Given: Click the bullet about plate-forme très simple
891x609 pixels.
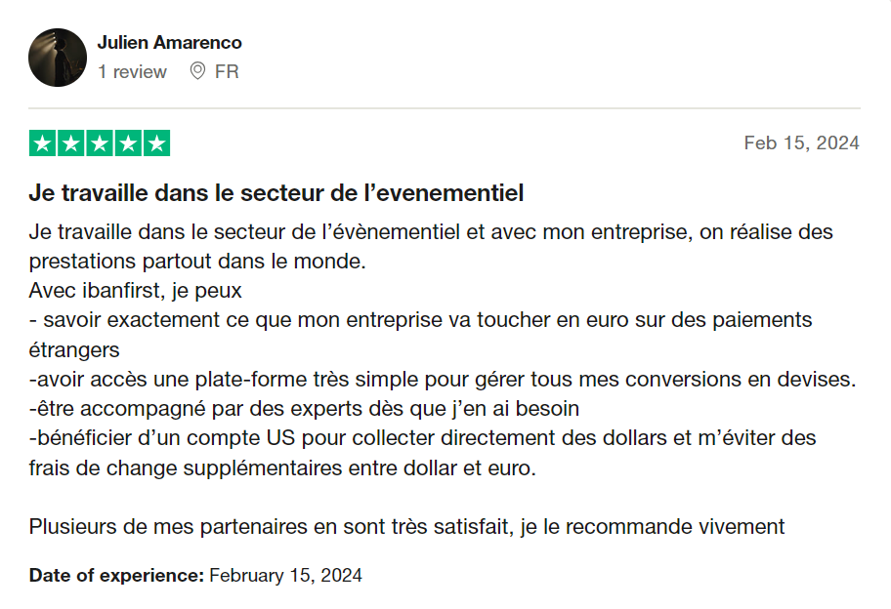Looking at the screenshot, I should tap(442, 378).
